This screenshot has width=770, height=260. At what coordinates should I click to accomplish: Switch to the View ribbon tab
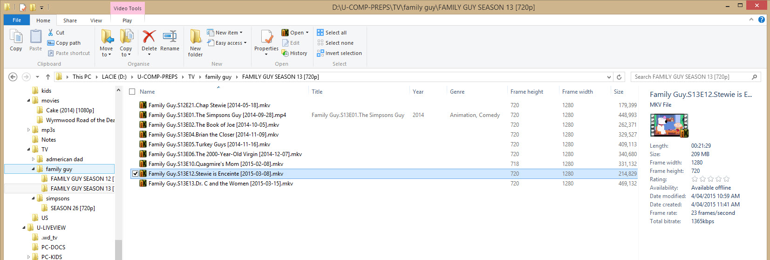pos(96,21)
